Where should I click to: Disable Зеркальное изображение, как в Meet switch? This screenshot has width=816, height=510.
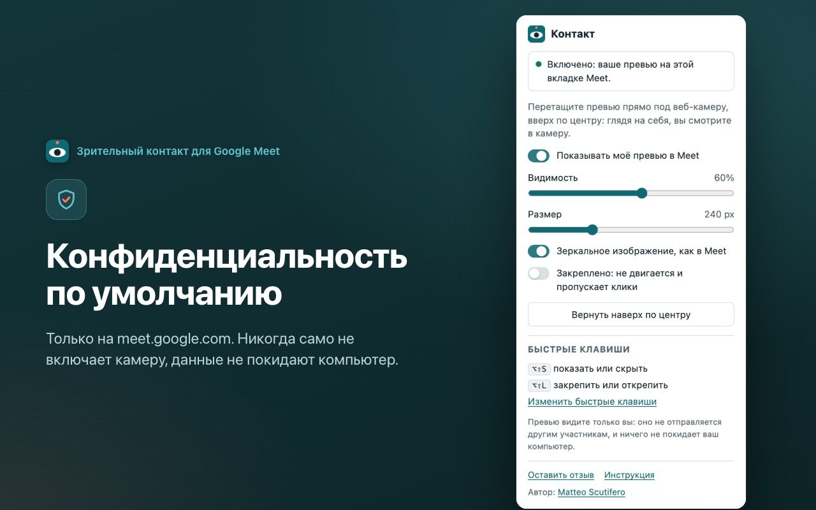(x=539, y=251)
